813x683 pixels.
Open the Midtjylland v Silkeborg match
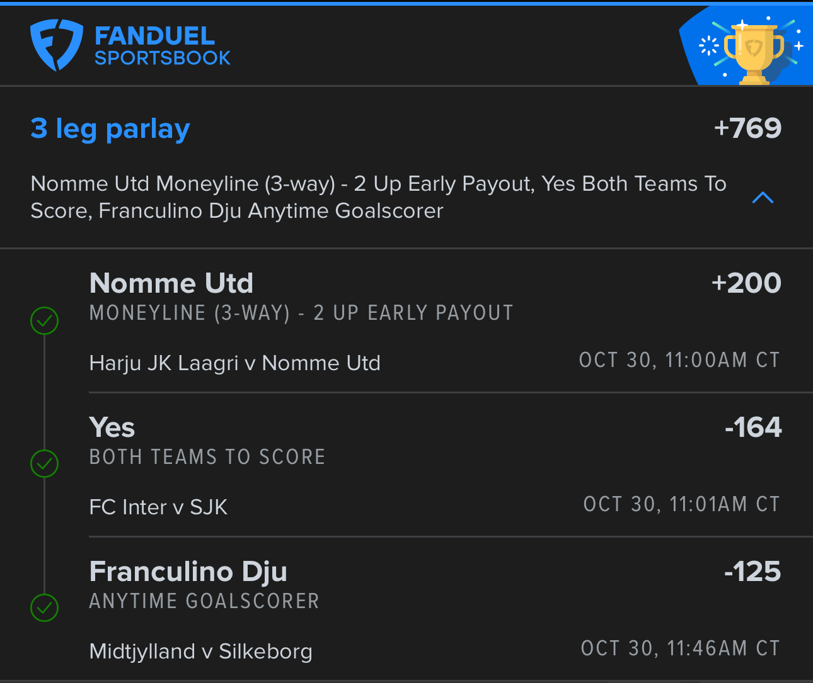click(201, 651)
